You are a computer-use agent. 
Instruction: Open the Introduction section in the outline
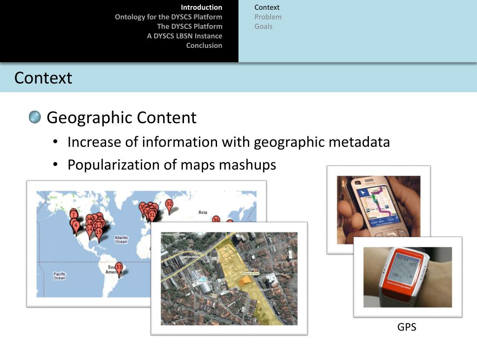[201, 7]
